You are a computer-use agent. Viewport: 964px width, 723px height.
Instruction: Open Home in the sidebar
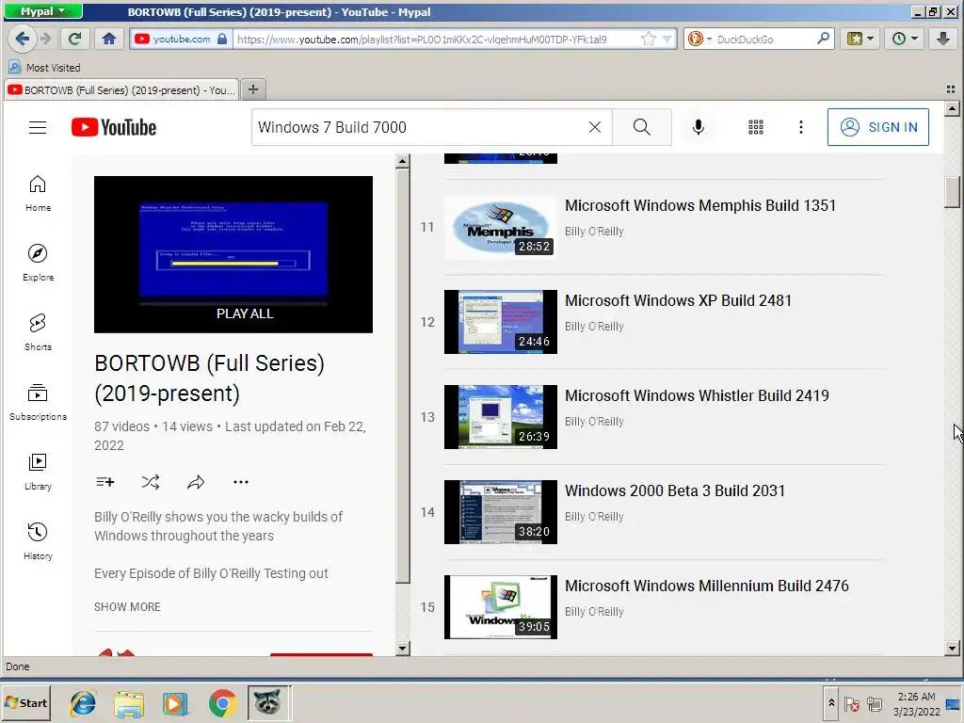pos(38,194)
